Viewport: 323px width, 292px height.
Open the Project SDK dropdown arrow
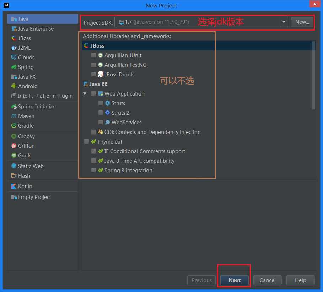[x=284, y=22]
